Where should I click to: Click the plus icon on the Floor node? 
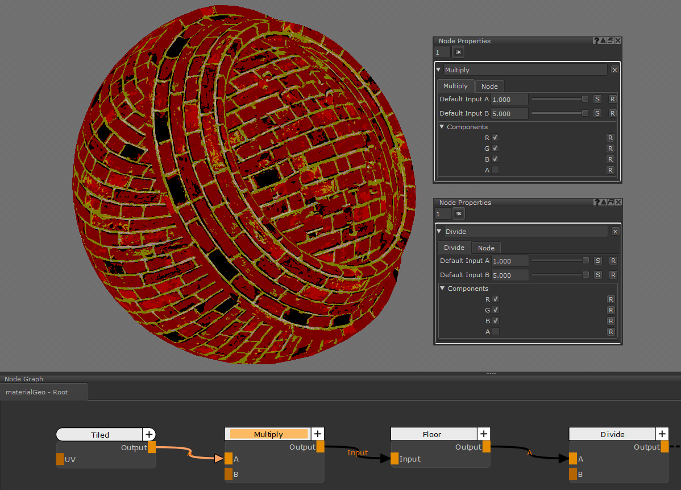(x=483, y=434)
